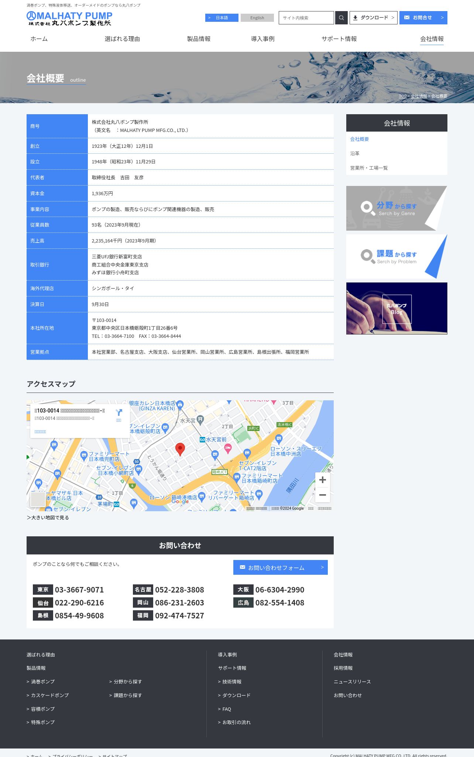Click footer サポート情報 link
This screenshot has height=757, width=474.
tap(232, 668)
